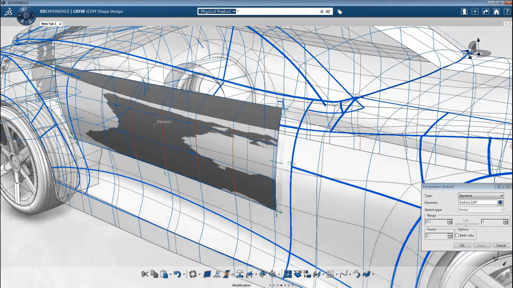The width and height of the screenshot is (513, 288).
Task: Click the plus add icon in top bar
Action: pyautogui.click(x=475, y=12)
